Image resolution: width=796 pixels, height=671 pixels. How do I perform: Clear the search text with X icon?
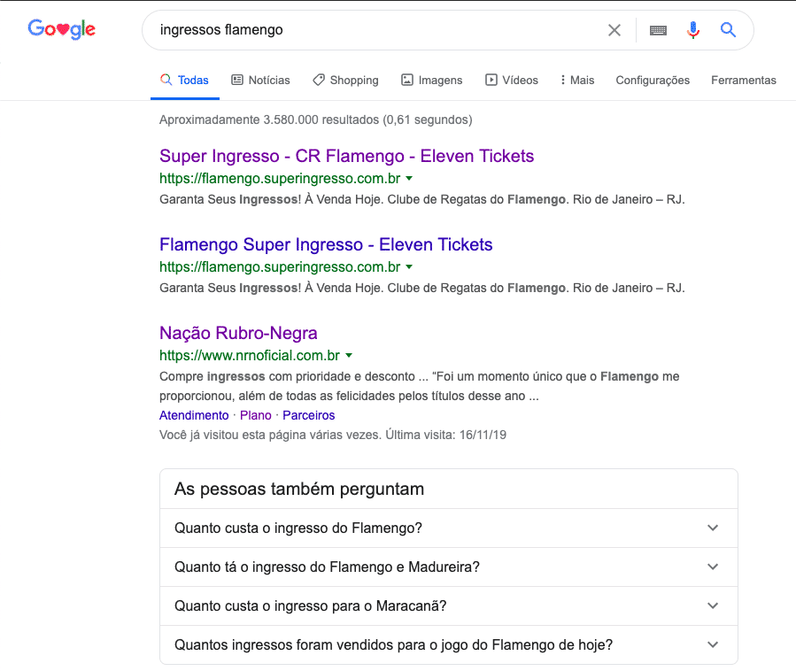coord(614,30)
